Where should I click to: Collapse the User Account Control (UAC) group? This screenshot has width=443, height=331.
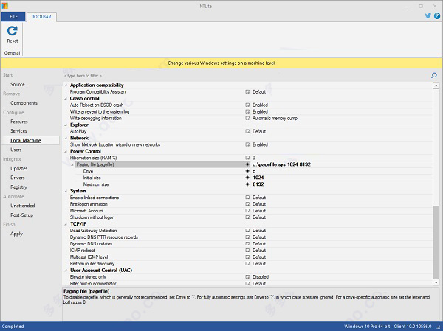66,271
